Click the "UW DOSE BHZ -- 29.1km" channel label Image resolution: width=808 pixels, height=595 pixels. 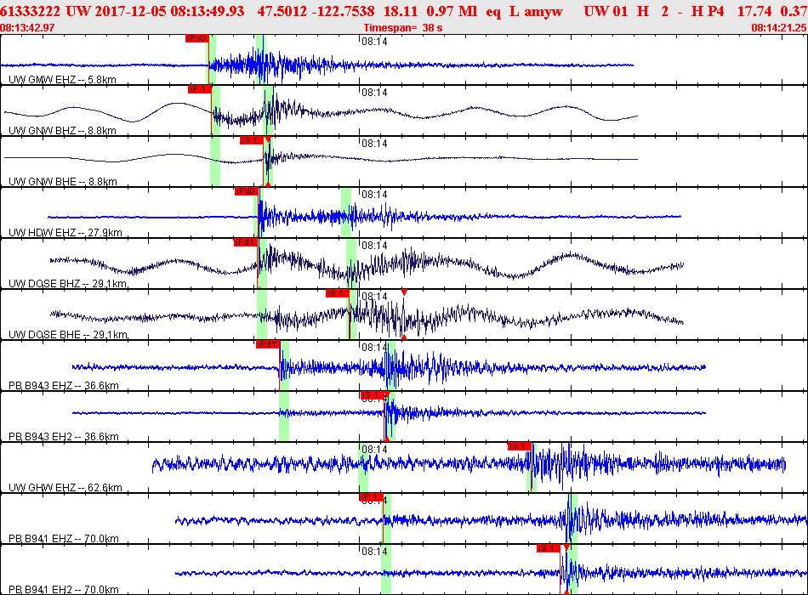67,284
